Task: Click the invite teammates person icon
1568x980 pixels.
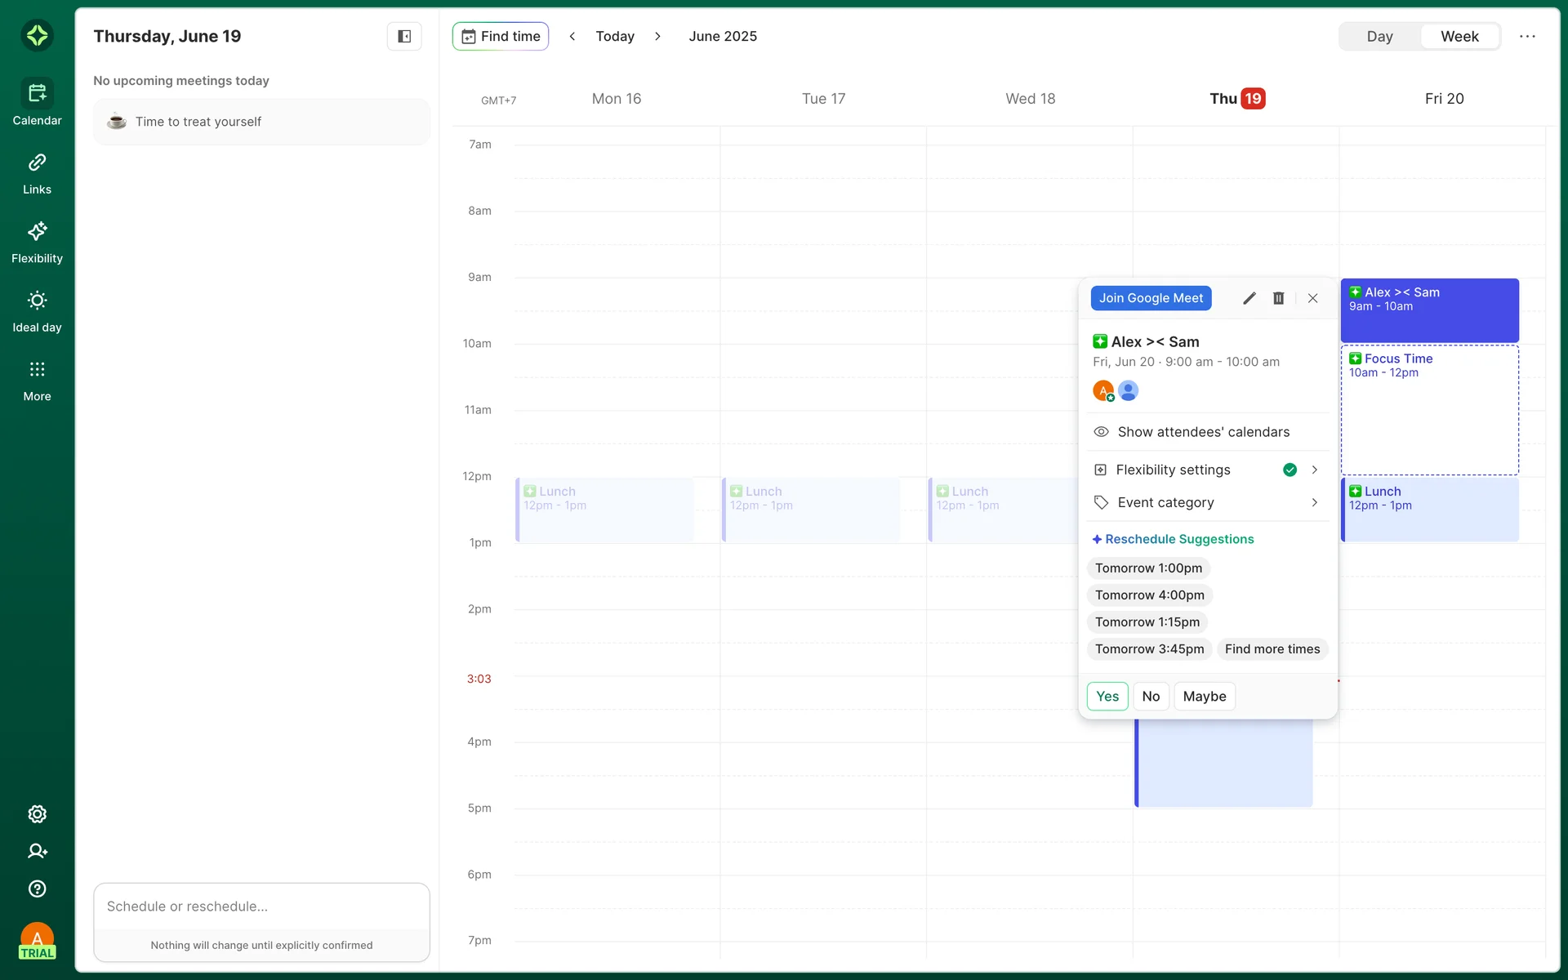Action: [x=37, y=851]
